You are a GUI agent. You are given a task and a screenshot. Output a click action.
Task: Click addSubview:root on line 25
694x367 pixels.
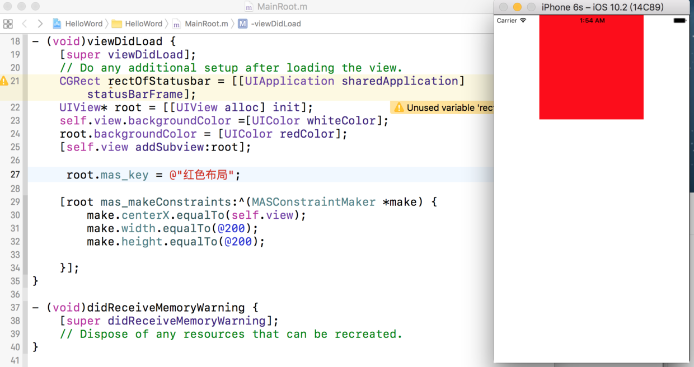(x=186, y=148)
